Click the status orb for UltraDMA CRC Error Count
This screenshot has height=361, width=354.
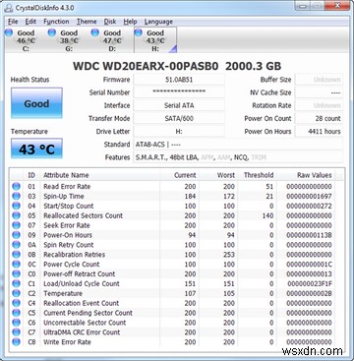(x=16, y=332)
